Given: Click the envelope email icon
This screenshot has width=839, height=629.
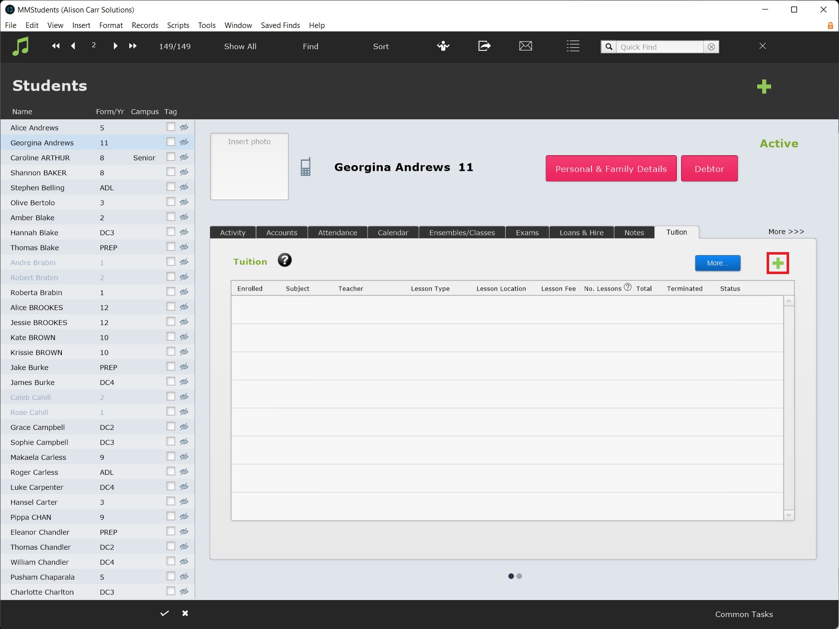Looking at the screenshot, I should pyautogui.click(x=526, y=46).
